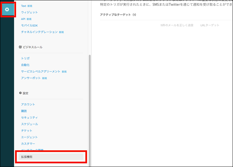Viewport: 233px width, 167px height.
Task: Click the 設定 section heading text
Action: pos(25,93)
